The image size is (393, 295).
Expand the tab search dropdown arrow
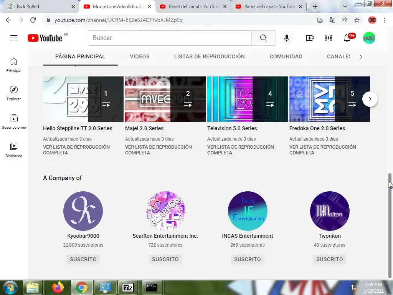[x=345, y=7]
